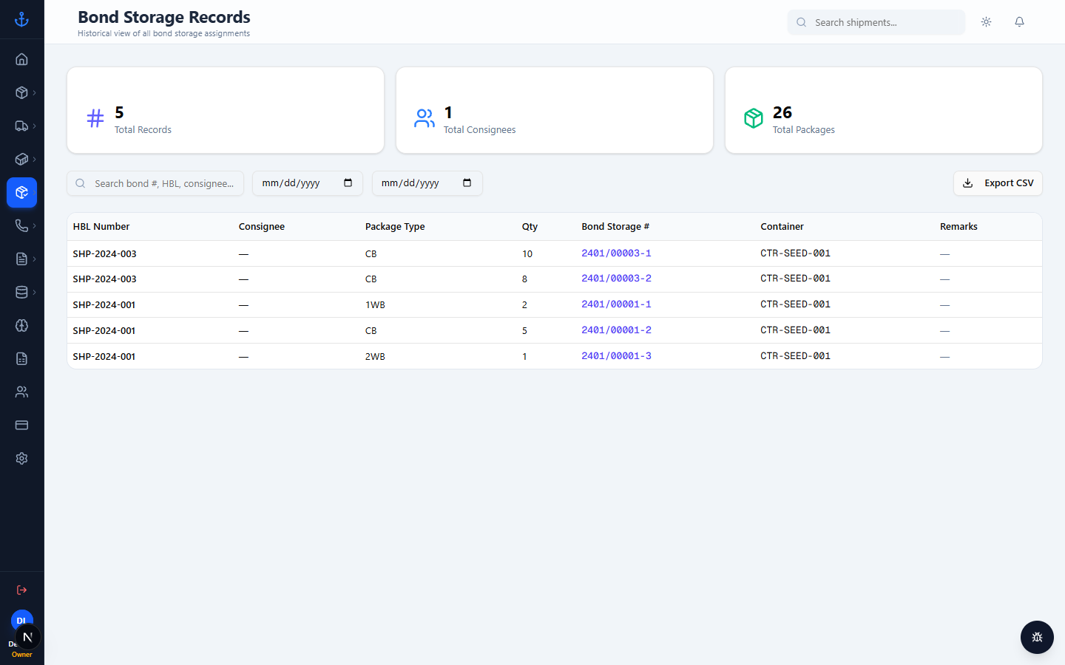
Task: Click the red logout icon
Action: (x=21, y=590)
